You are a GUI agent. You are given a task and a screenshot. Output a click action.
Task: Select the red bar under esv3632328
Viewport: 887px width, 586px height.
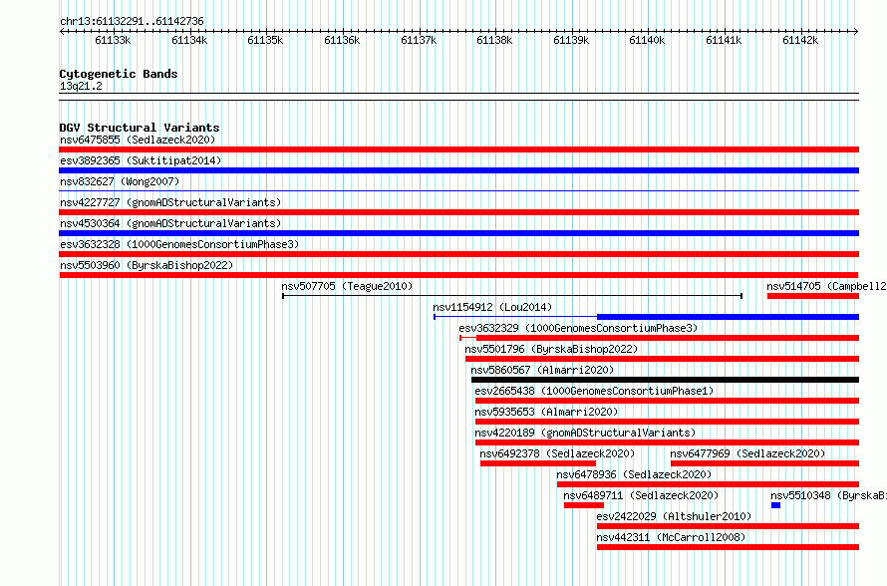[458, 254]
